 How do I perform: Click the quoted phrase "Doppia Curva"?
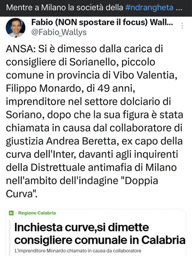(x=82, y=187)
